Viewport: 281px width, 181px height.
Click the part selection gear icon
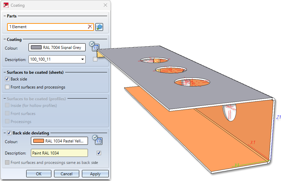[x=99, y=27]
